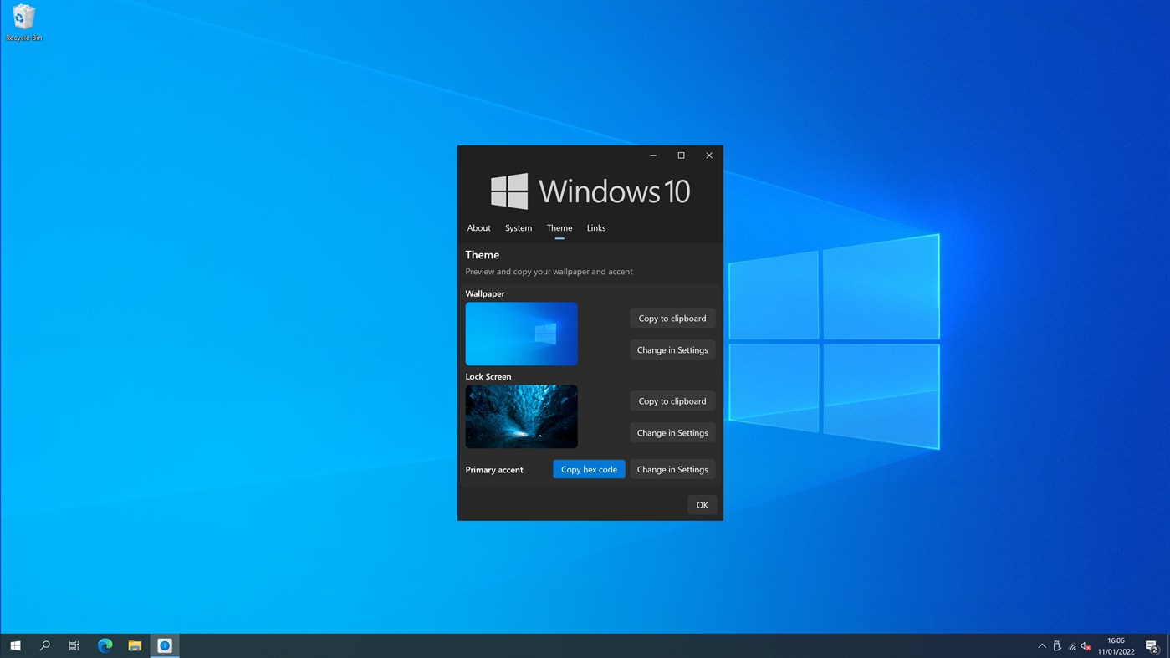This screenshot has width=1170, height=658.
Task: Open the Links tab
Action: coord(595,227)
